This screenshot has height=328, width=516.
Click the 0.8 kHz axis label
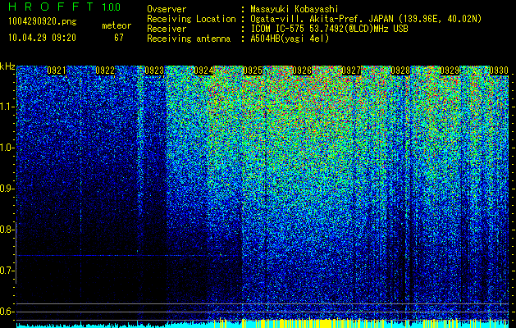tap(7, 230)
